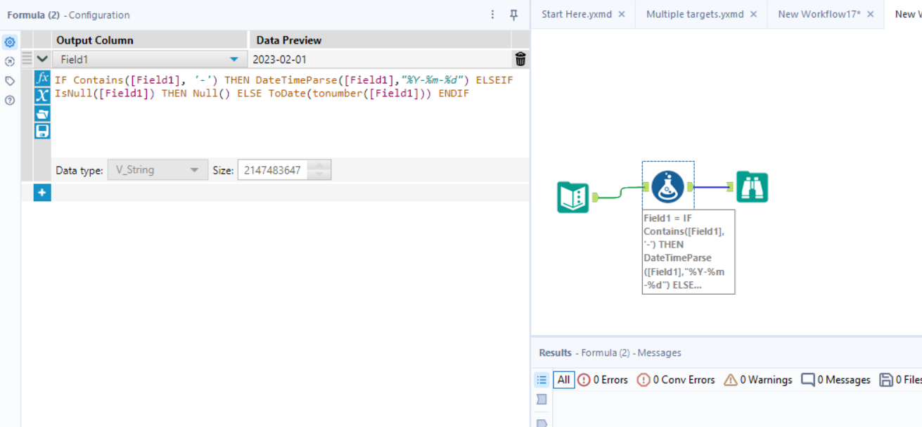Delete the expression using the trash icon
Image resolution: width=922 pixels, height=427 pixels.
[520, 59]
